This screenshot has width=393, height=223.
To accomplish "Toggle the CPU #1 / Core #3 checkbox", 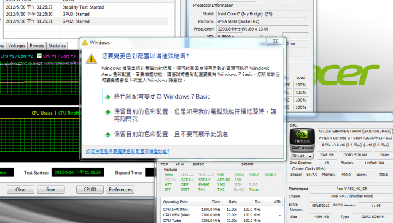I will coord(39,56).
